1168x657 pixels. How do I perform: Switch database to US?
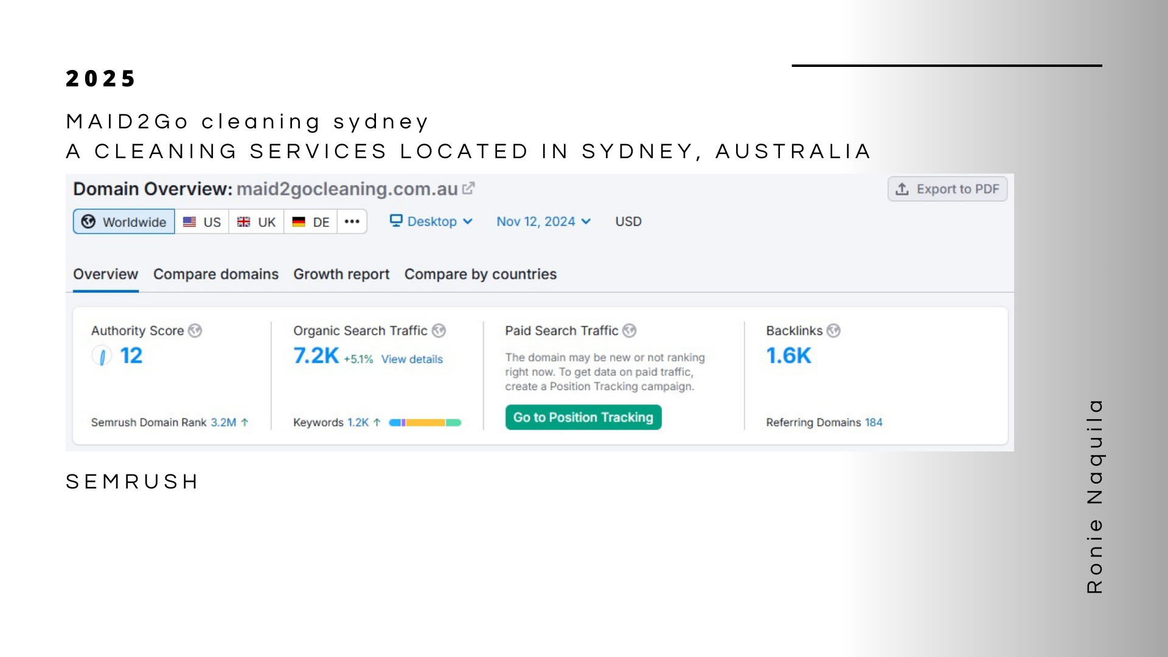coord(202,221)
